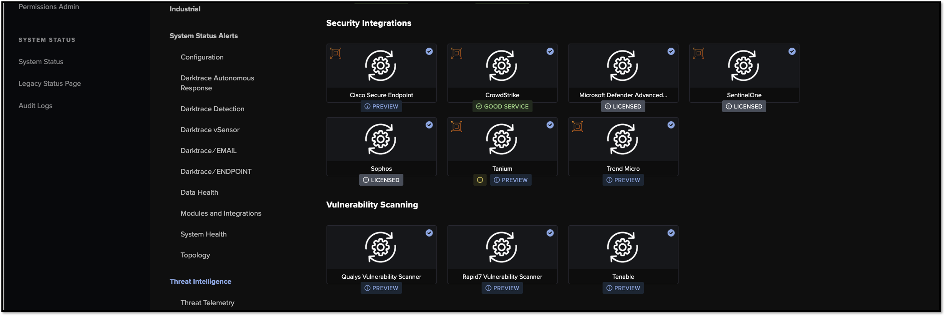Open Audit Logs in the sidebar
Screen dimensions: 945x316
(x=35, y=106)
